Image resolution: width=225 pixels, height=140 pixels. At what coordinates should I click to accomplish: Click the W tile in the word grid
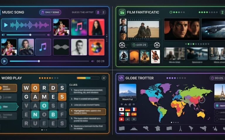(x=26, y=88)
